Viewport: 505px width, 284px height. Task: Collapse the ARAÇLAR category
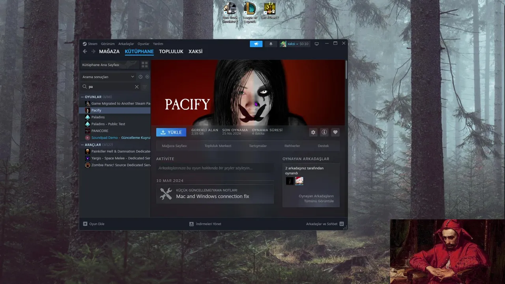pyautogui.click(x=82, y=145)
